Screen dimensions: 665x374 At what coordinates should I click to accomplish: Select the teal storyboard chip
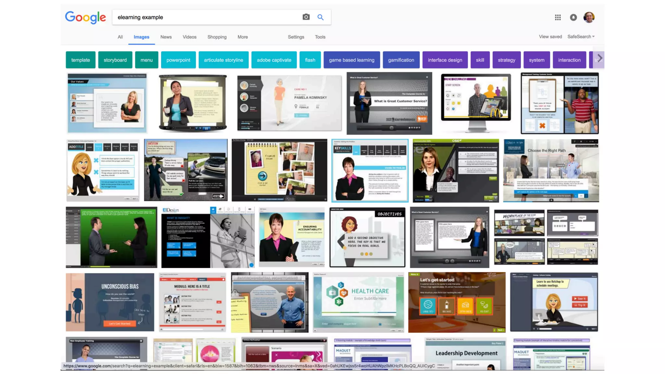pyautogui.click(x=115, y=60)
